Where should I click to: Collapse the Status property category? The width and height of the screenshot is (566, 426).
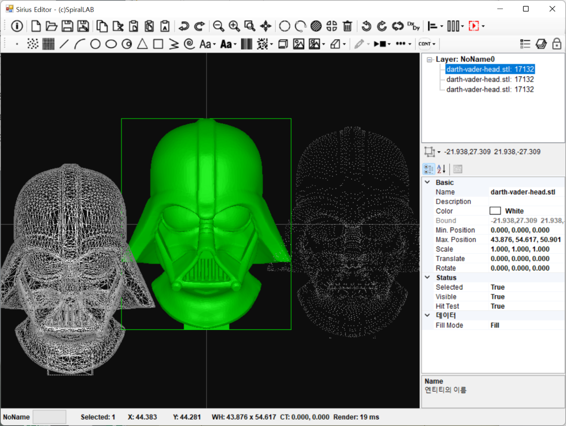[427, 277]
